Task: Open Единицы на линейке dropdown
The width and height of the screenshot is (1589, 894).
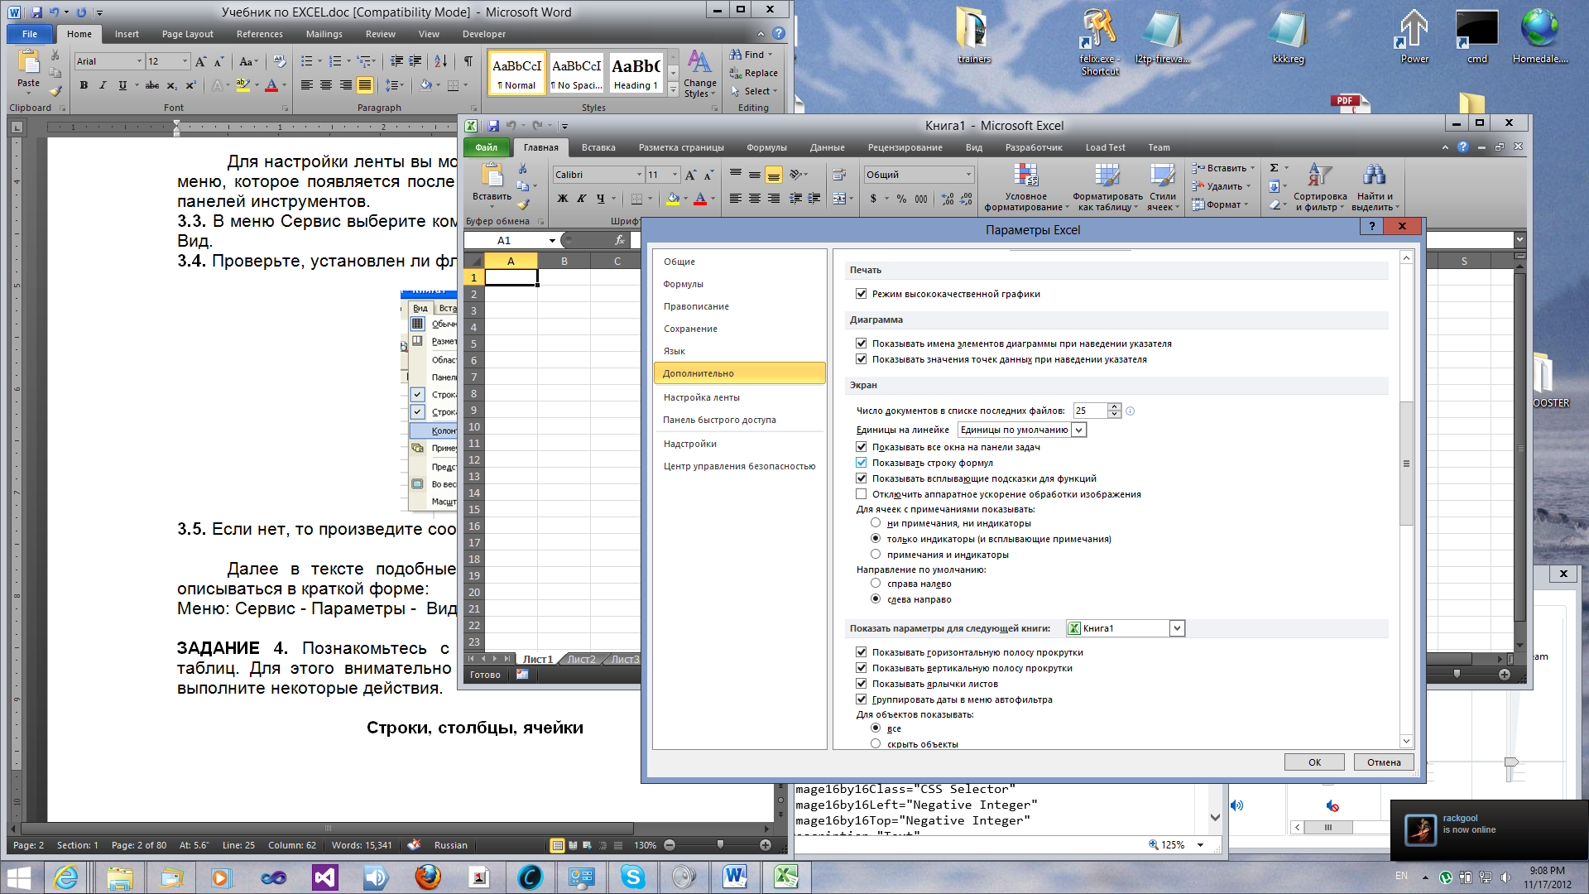Action: click(x=1078, y=430)
